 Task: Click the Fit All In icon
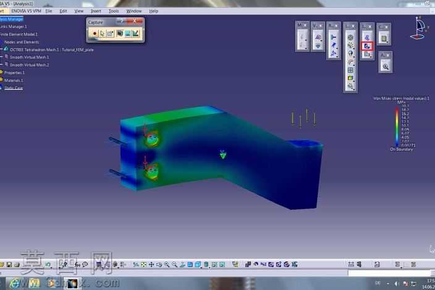click(x=143, y=265)
